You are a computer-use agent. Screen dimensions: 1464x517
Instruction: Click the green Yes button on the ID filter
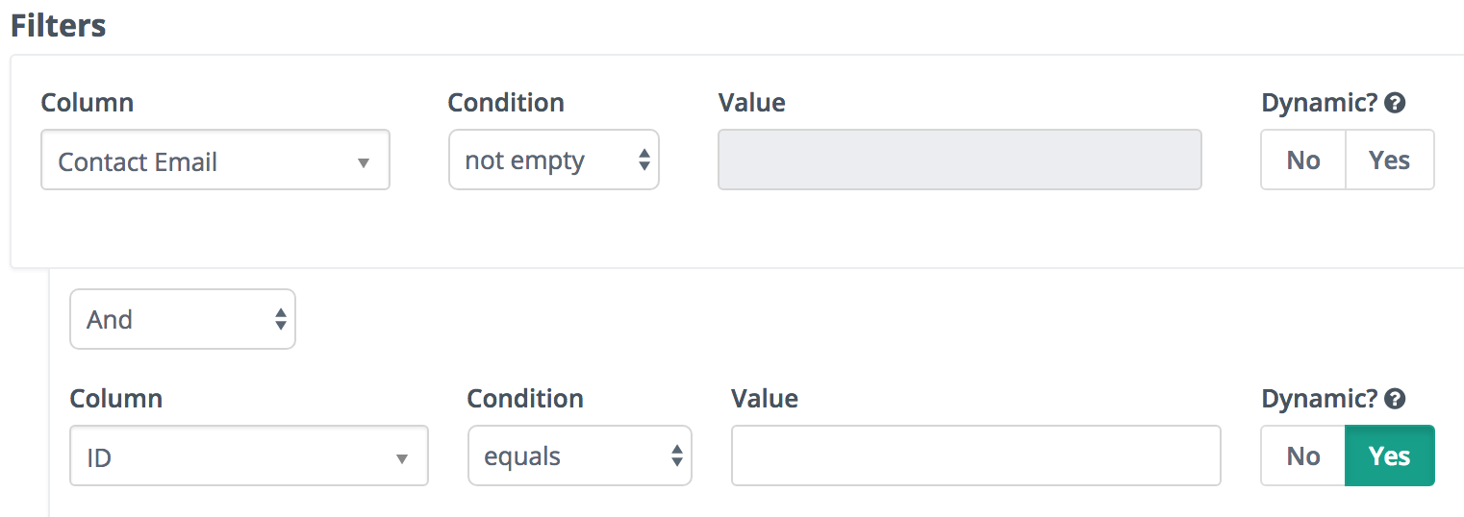point(1389,455)
